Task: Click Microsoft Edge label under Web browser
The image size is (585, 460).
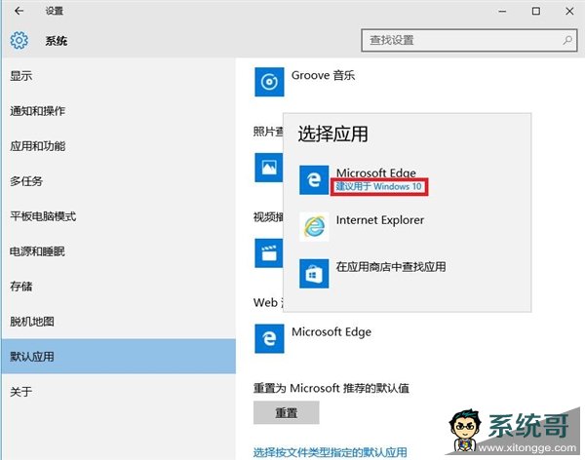Action: [331, 332]
